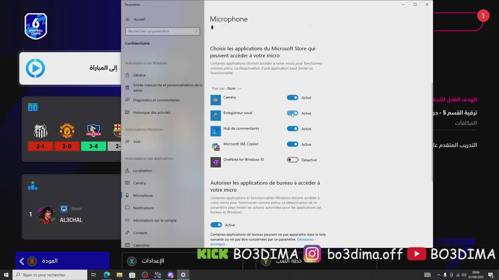The height and width of the screenshot is (280, 499).
Task: Click the AL3CHAL player avatar
Action: pos(47,215)
